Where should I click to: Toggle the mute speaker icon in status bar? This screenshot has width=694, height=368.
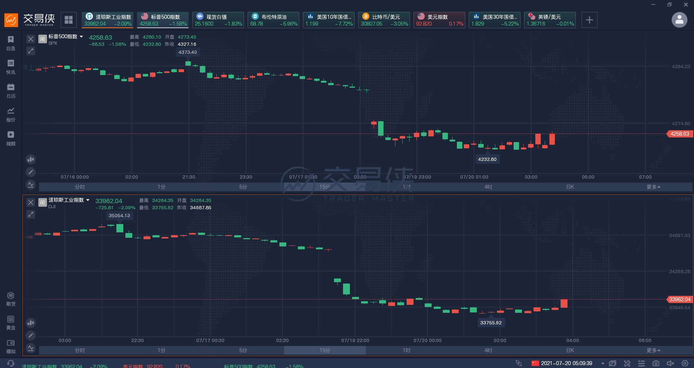coord(671,363)
